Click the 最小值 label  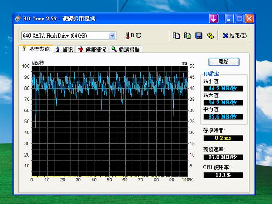pyautogui.click(x=211, y=81)
